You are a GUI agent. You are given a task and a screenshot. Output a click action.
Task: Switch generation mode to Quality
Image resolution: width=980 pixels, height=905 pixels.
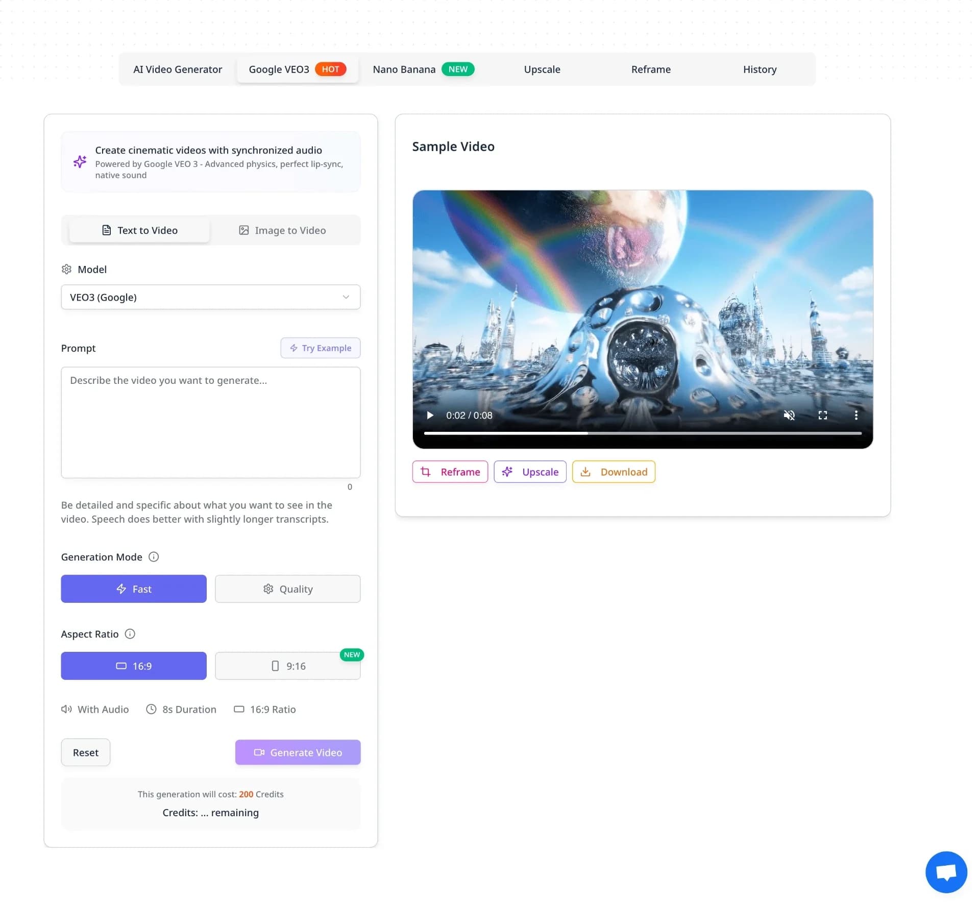[288, 589]
